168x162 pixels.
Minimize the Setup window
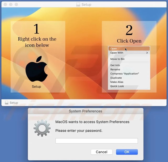tap(11, 4)
